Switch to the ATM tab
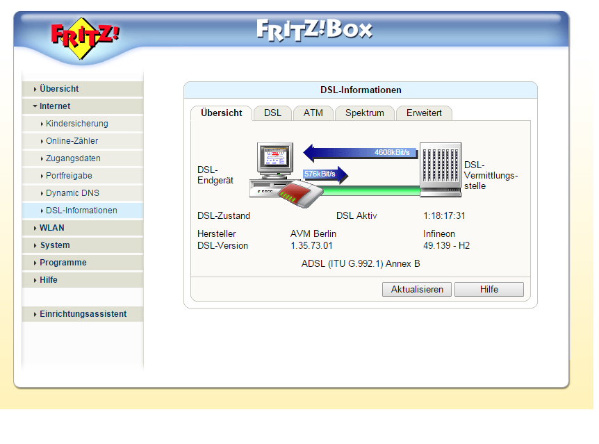This screenshot has height=444, width=599. click(x=313, y=113)
